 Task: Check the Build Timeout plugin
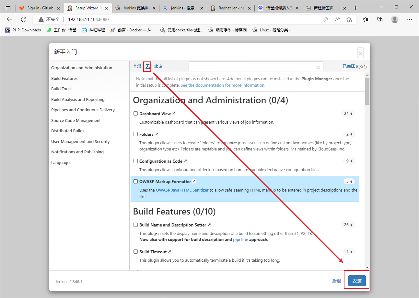pos(136,251)
